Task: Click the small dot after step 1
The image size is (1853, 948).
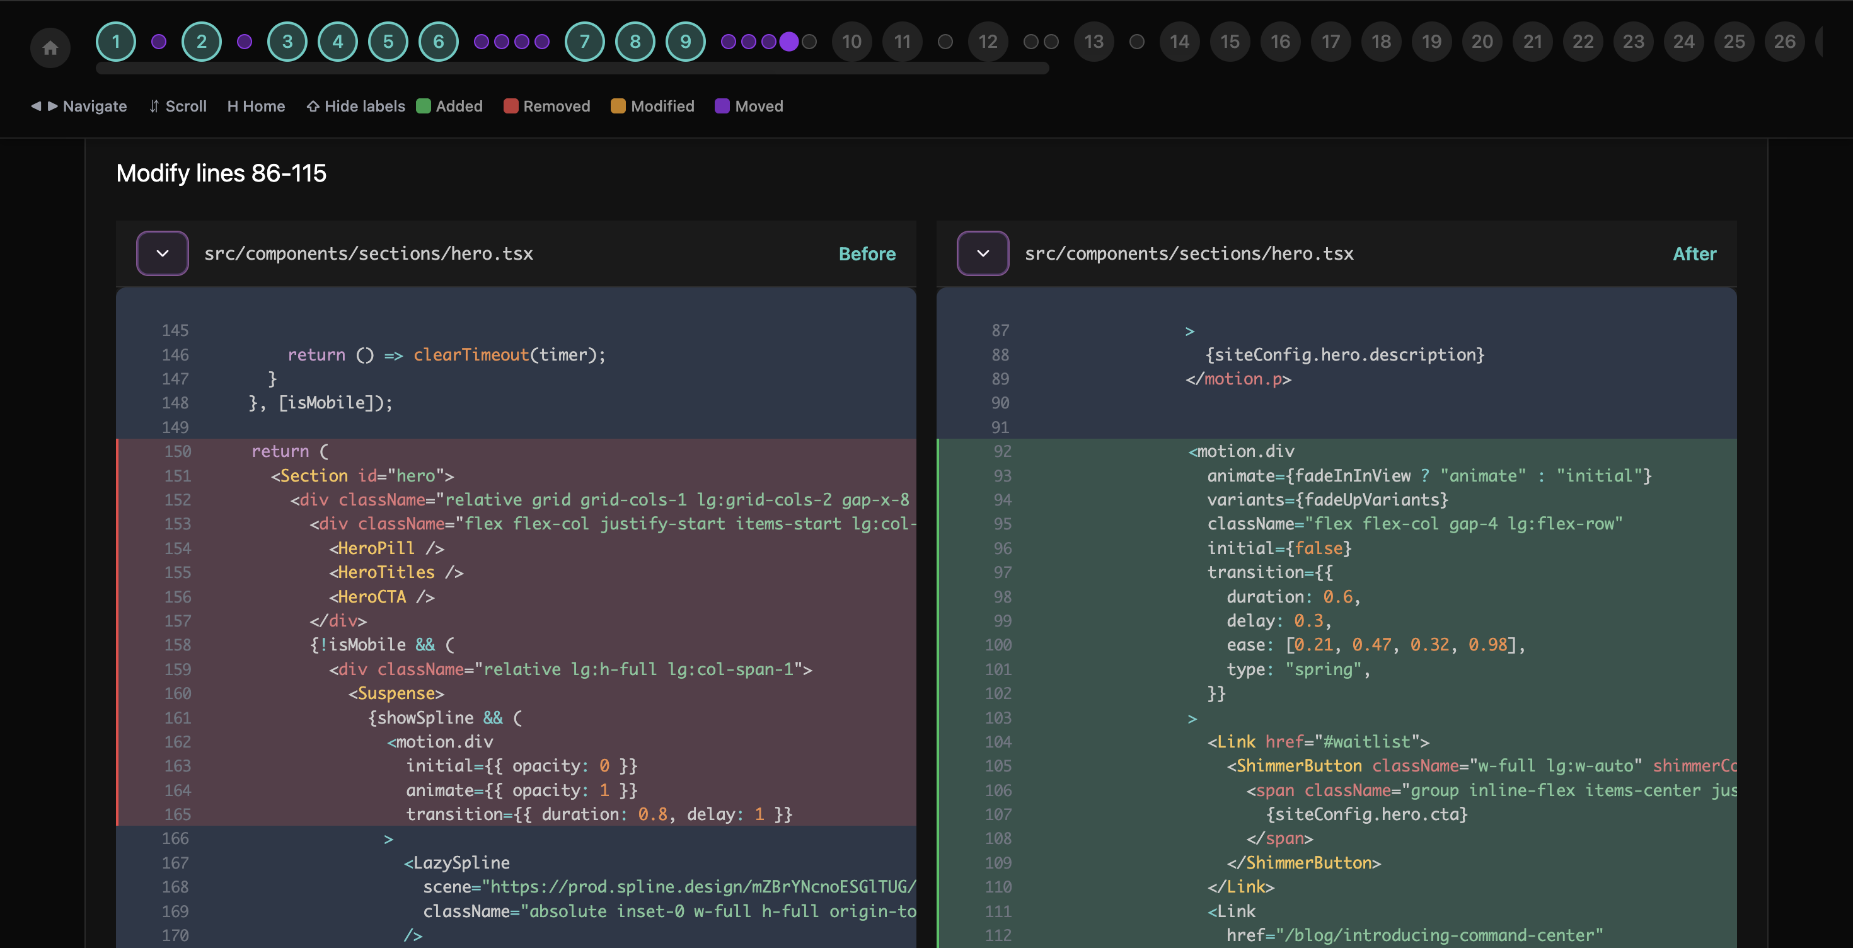Action: (159, 42)
